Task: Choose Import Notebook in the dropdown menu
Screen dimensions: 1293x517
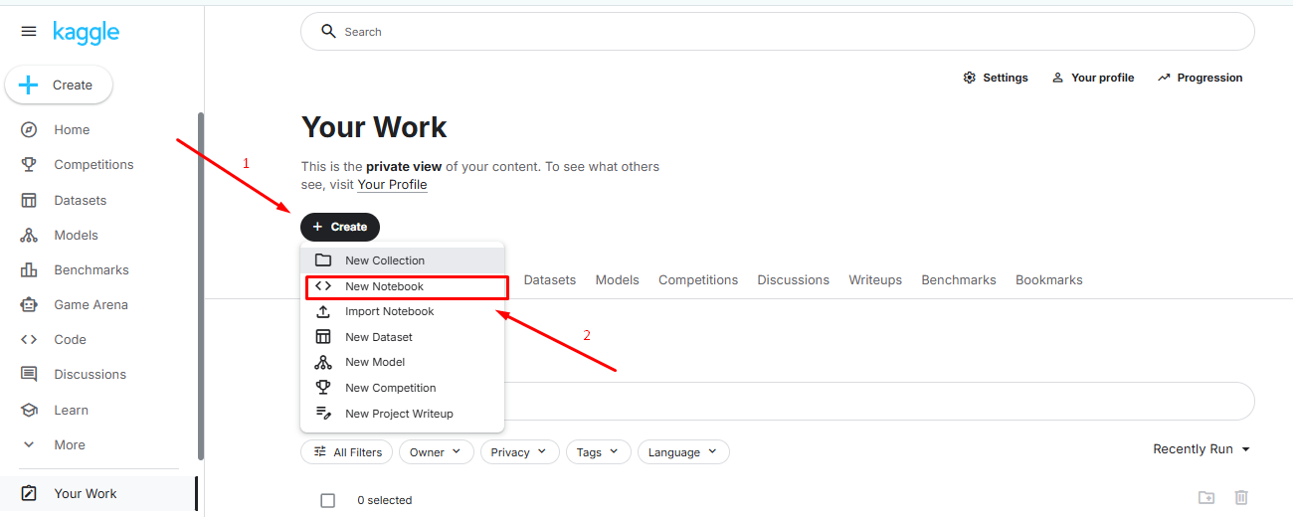Action: pos(389,311)
